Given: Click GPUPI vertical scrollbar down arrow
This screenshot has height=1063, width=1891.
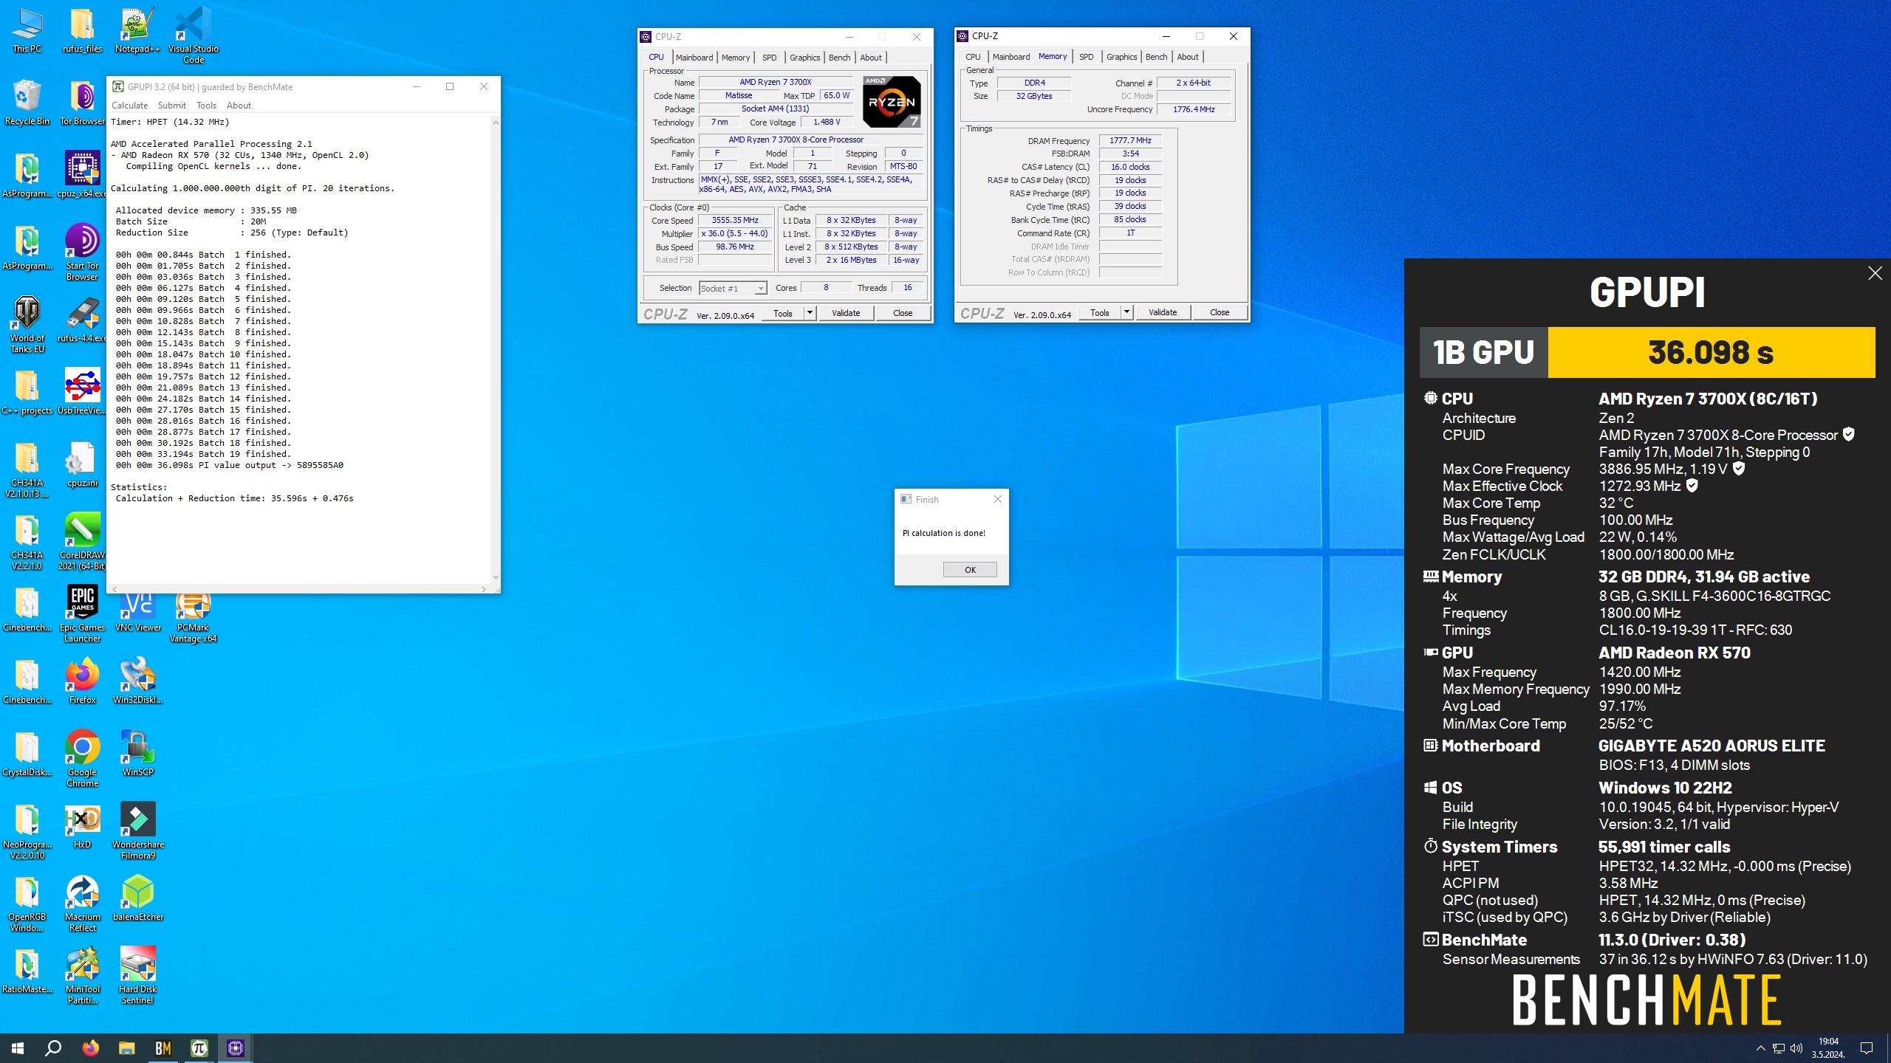Looking at the screenshot, I should click(495, 577).
